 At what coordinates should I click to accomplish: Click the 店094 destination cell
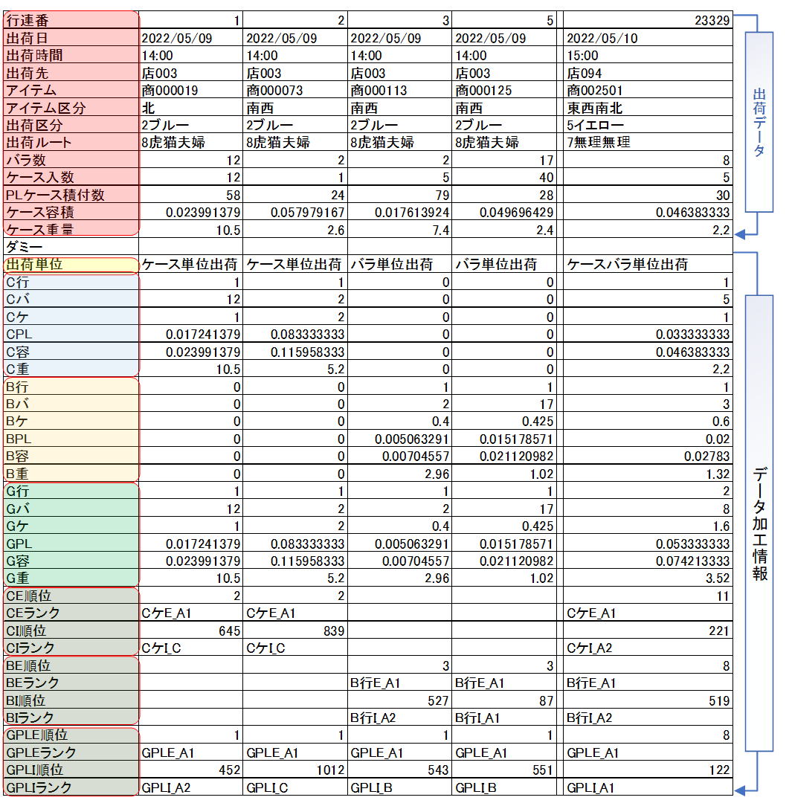pos(648,74)
